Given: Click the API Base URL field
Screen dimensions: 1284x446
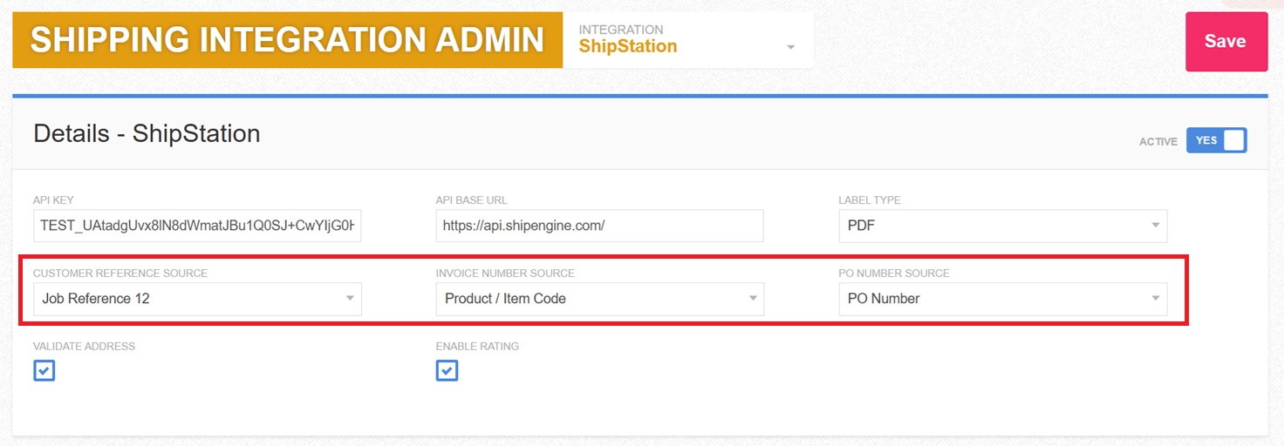Looking at the screenshot, I should 599,226.
